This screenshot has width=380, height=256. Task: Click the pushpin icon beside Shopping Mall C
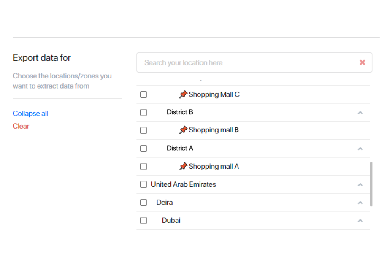coord(183,94)
